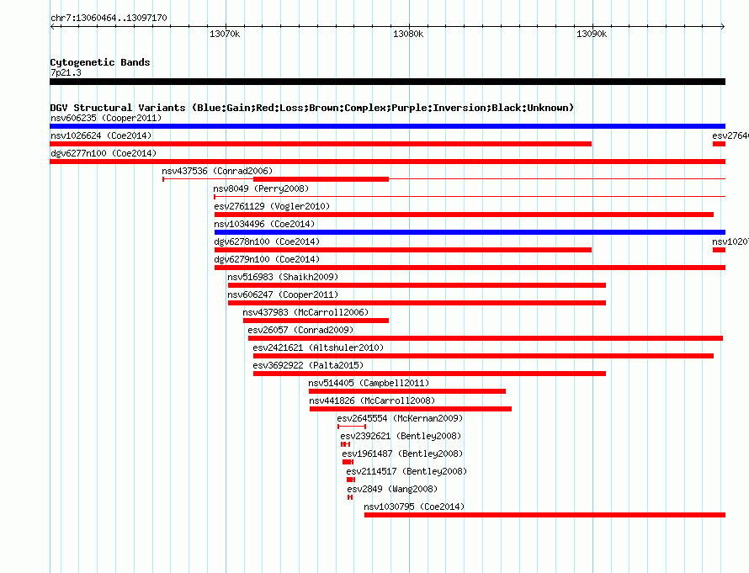Select the red bar for dgv6279n100
The image size is (749, 573).
(x=470, y=268)
